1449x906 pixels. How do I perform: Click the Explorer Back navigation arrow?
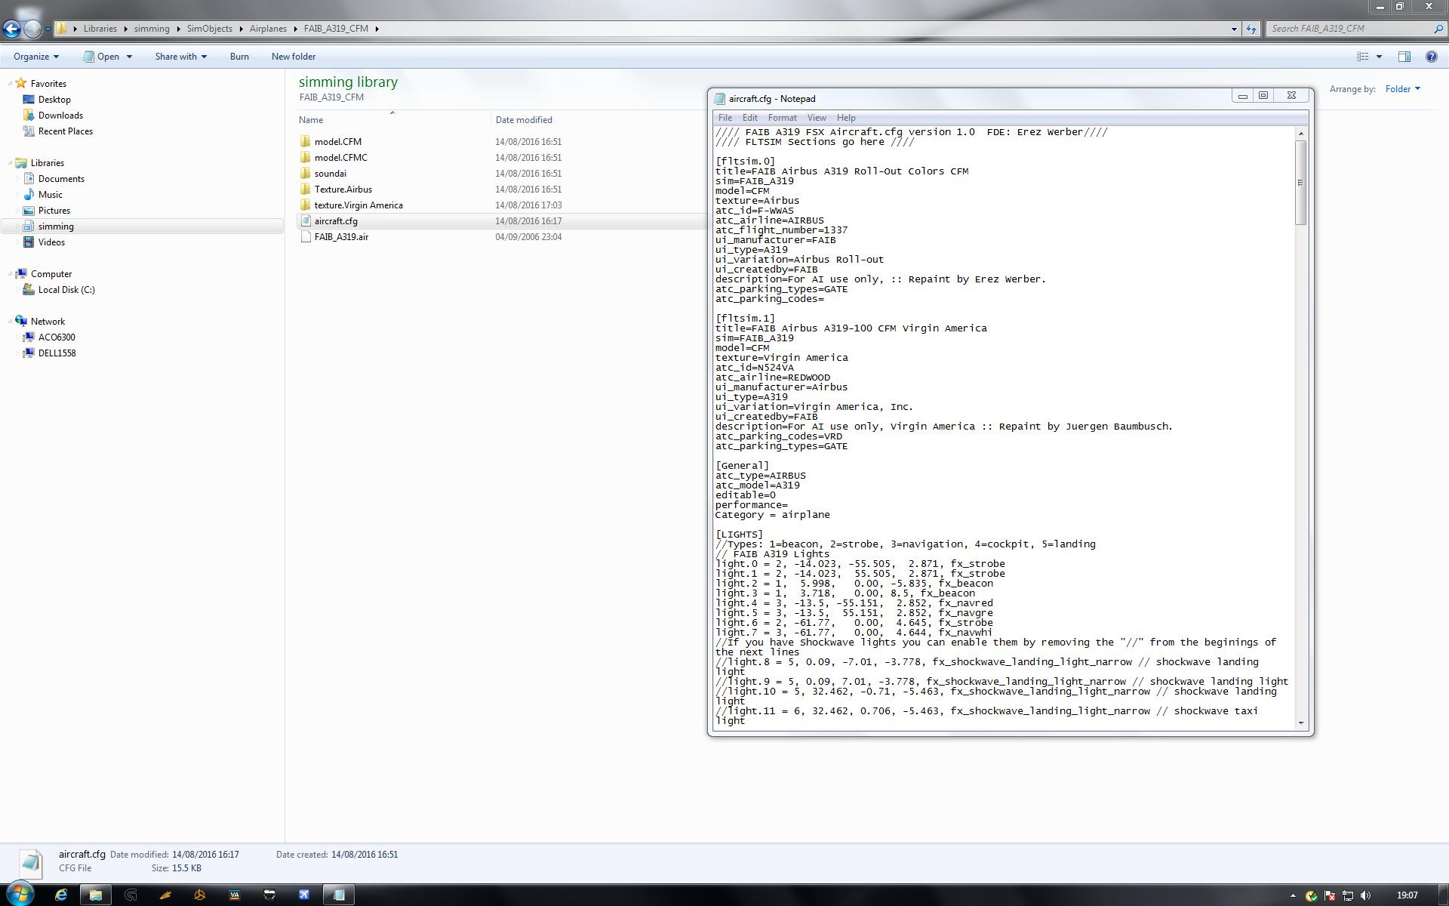pyautogui.click(x=11, y=29)
